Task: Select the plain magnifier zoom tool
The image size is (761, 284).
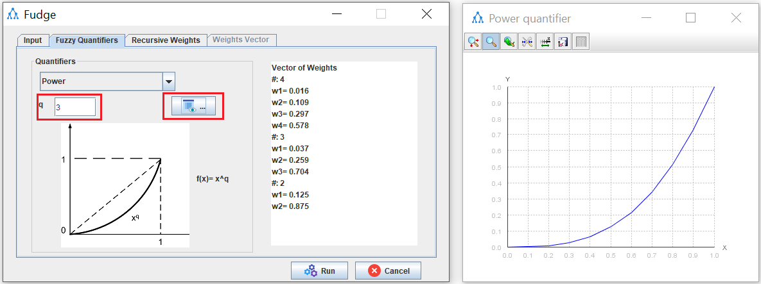Action: [x=491, y=42]
